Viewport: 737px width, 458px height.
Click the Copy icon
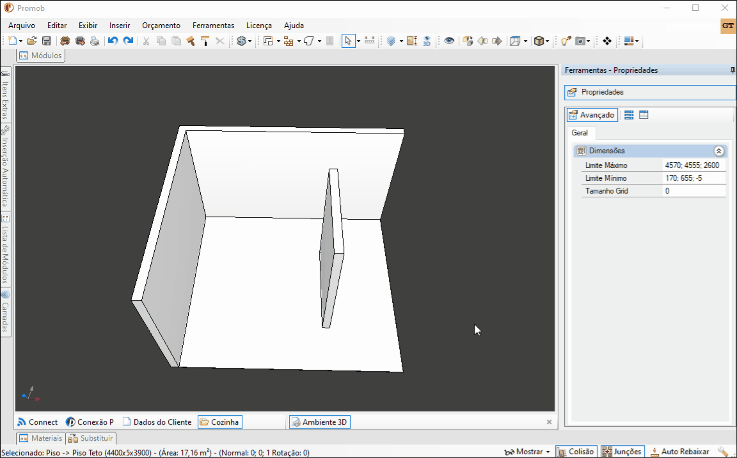(x=161, y=41)
